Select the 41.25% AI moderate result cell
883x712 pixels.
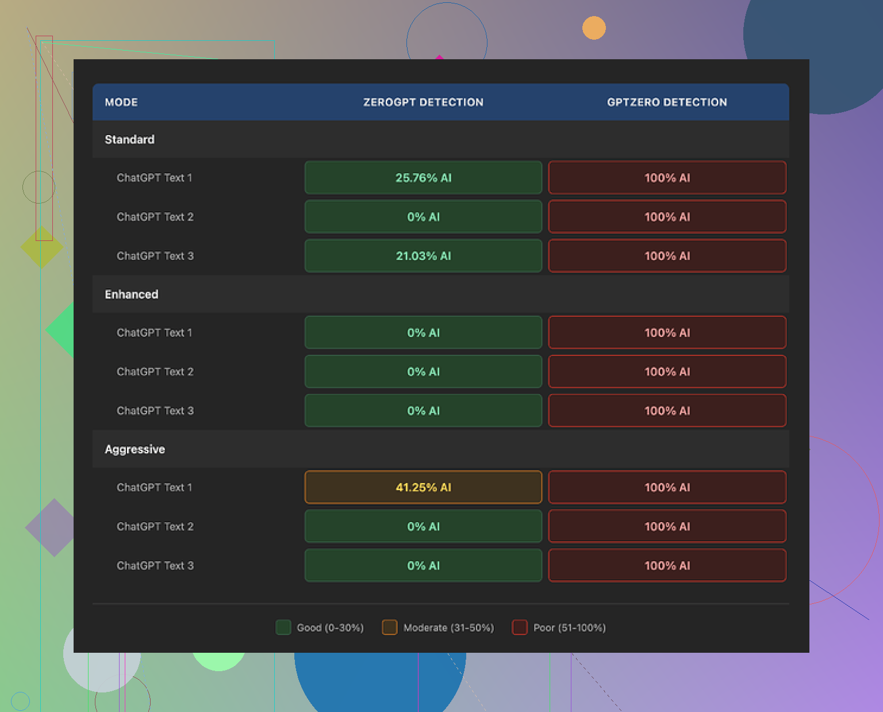pos(423,487)
